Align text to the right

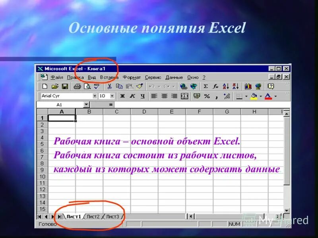[x=174, y=96]
